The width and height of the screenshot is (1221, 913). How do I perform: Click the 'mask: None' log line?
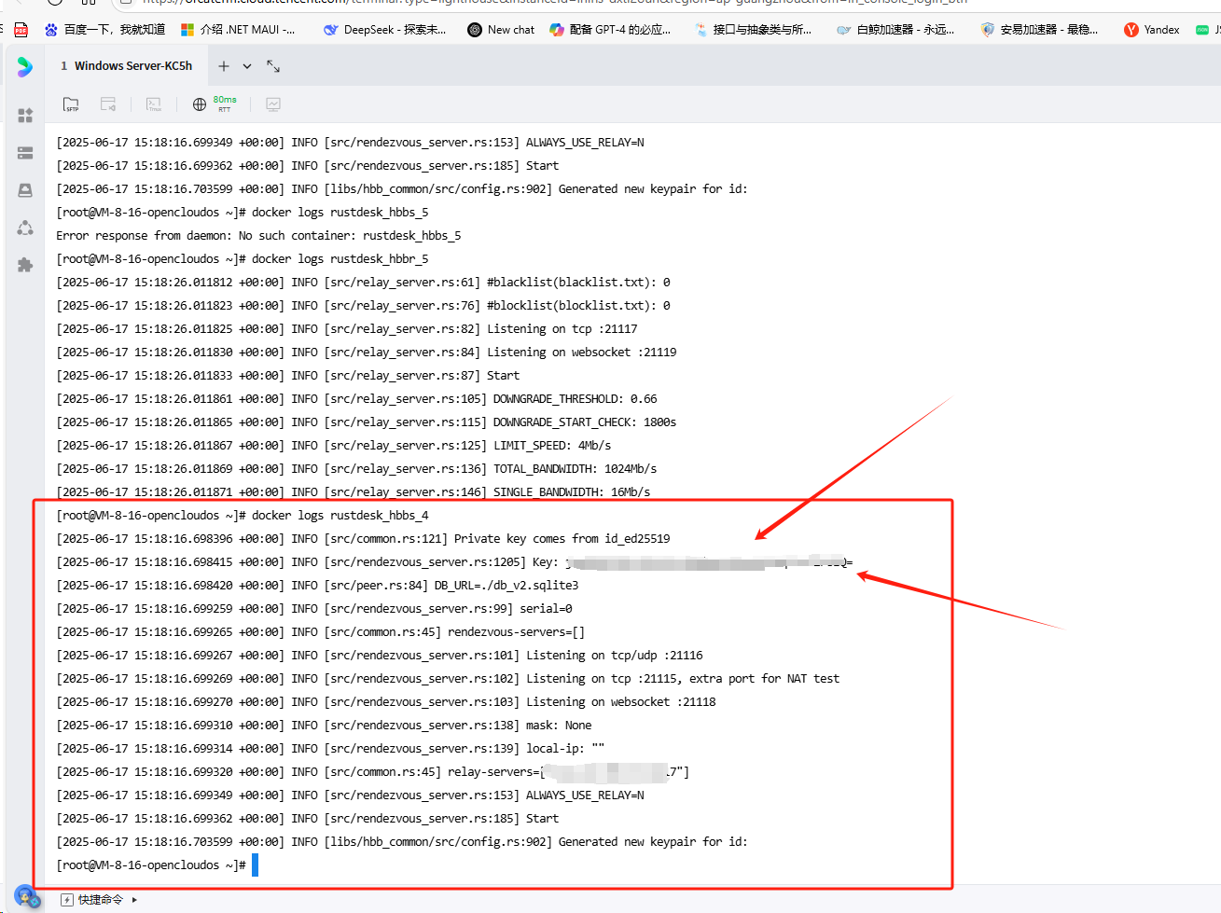point(324,726)
